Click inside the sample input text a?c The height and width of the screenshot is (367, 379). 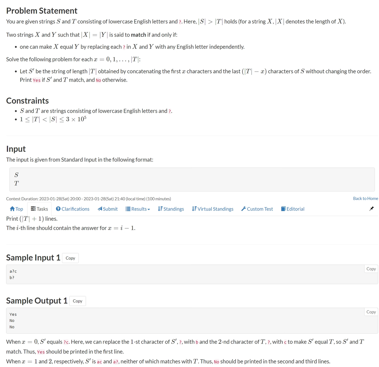13,271
